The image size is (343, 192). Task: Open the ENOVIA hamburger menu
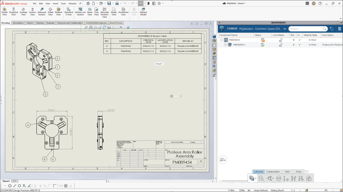pos(339,29)
